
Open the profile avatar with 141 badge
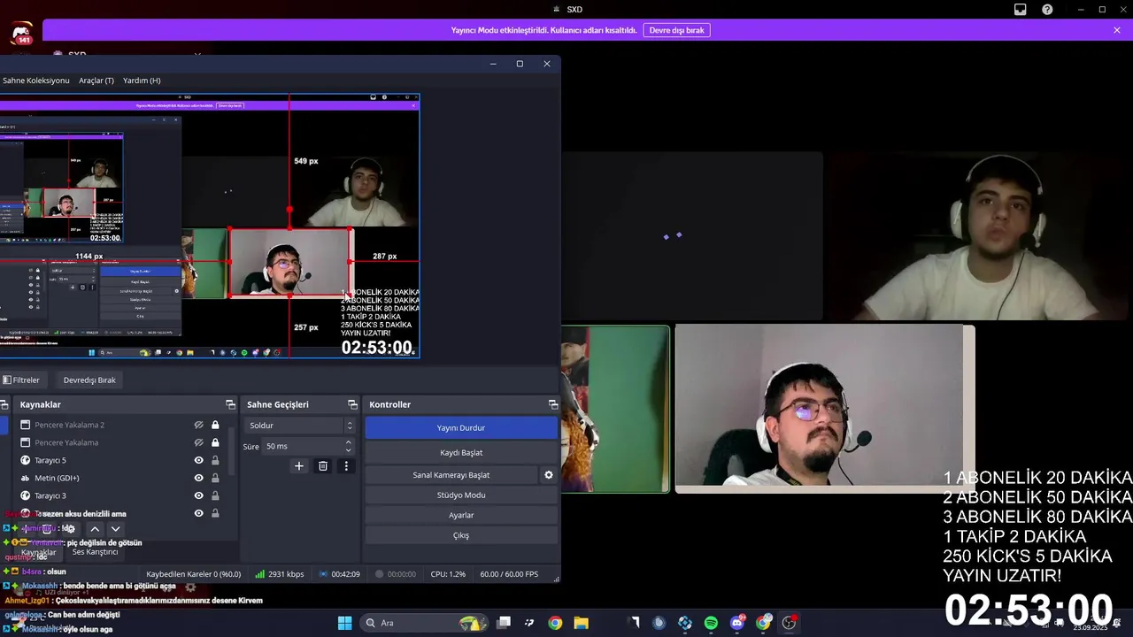22,35
